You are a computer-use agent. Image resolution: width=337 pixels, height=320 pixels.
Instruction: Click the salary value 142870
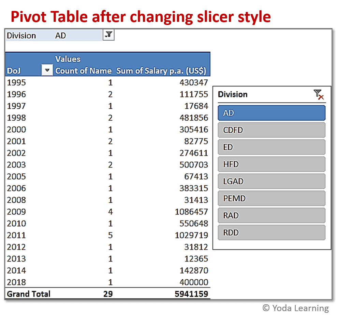tap(194, 270)
